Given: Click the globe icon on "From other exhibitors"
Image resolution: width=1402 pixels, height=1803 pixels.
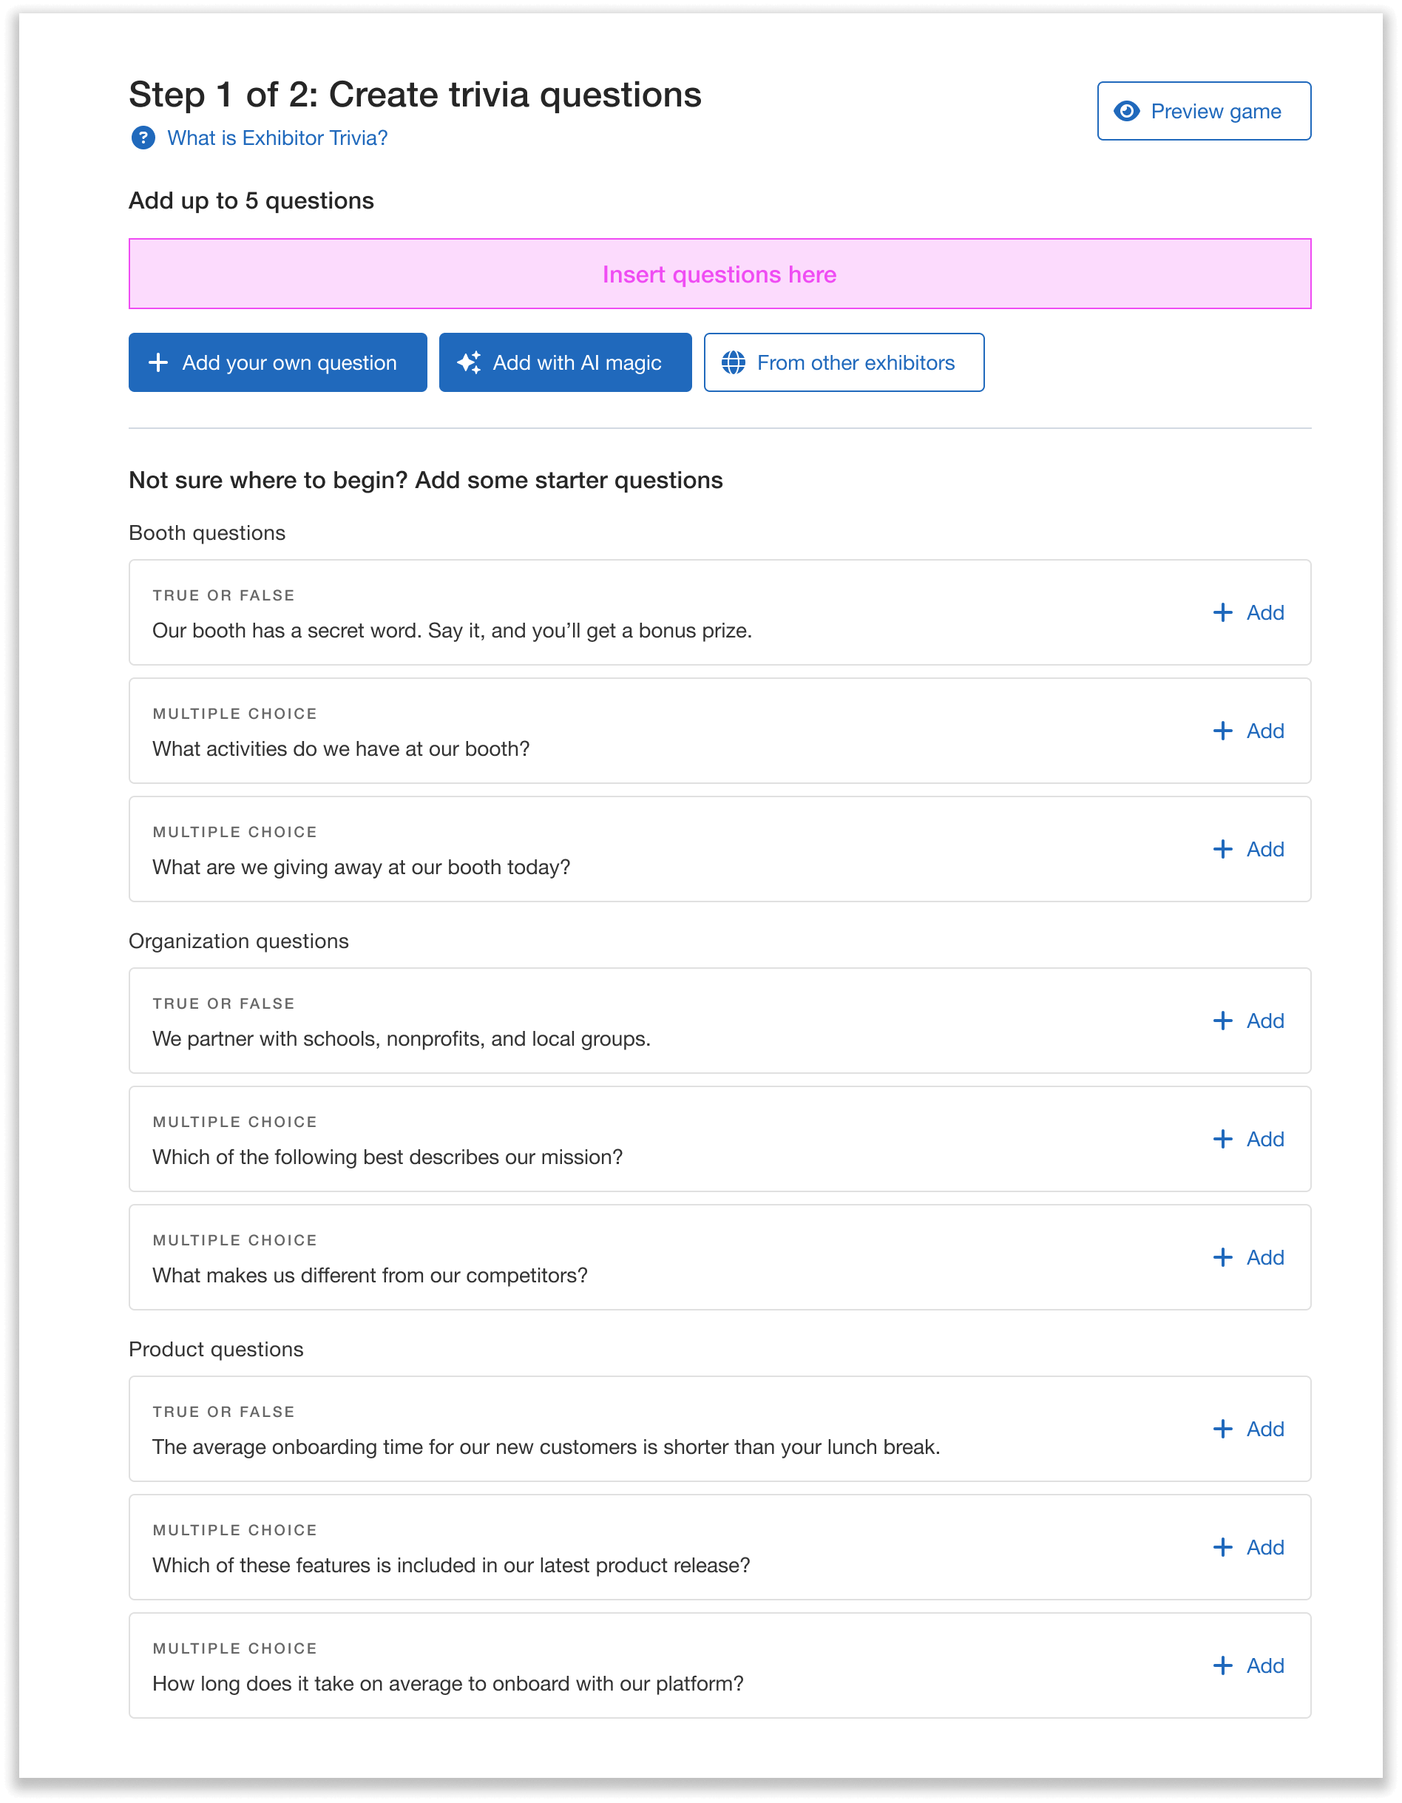Looking at the screenshot, I should 736,362.
